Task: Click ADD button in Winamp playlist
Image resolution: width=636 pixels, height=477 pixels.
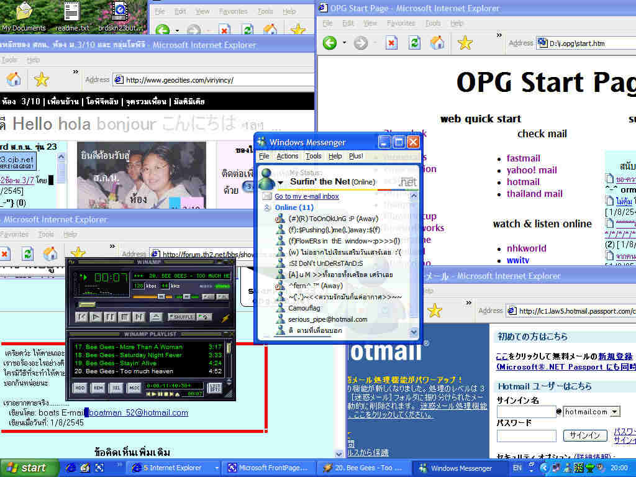Action: coord(80,388)
